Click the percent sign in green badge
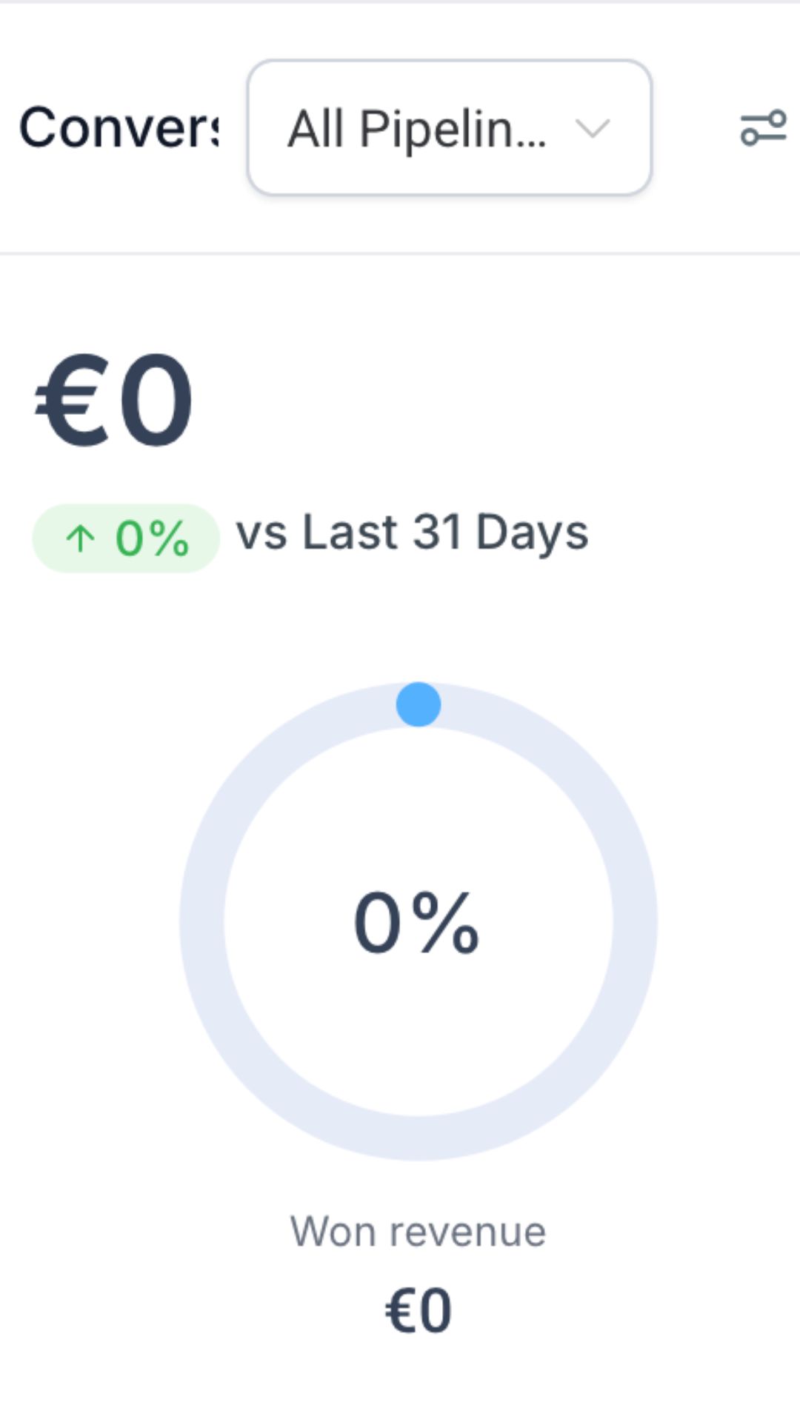 [170, 538]
